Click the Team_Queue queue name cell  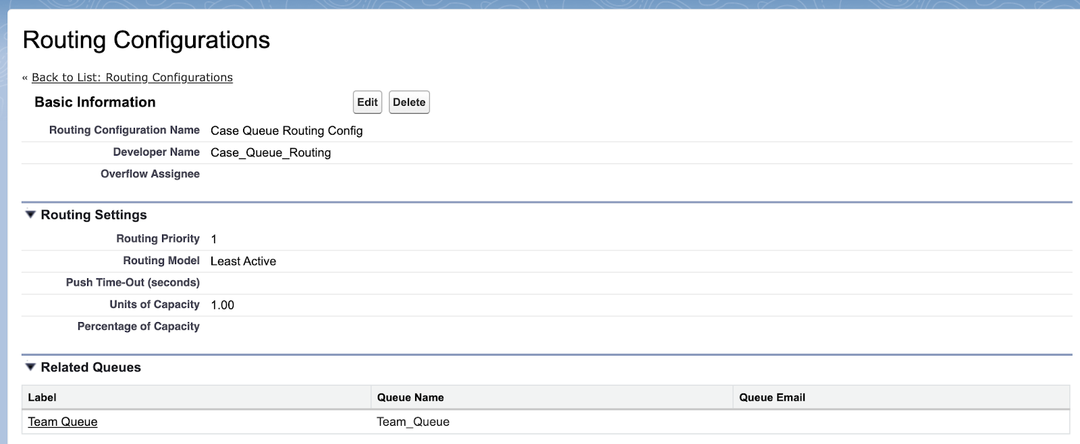[x=413, y=422]
